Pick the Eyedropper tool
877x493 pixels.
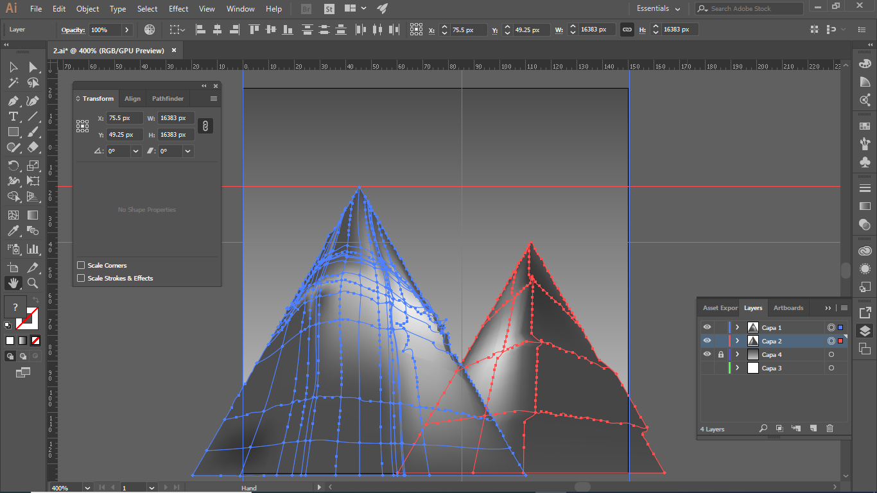(13, 231)
